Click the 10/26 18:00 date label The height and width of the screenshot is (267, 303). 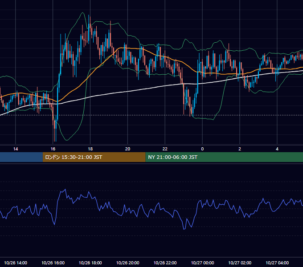[x=90, y=263]
